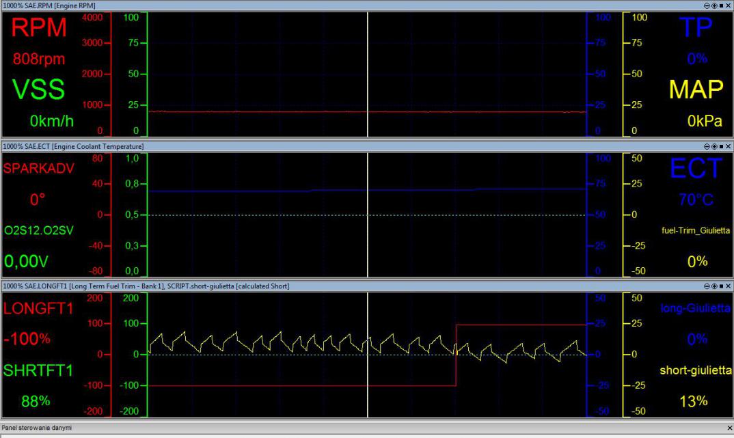Zoom out the Engine Coolant Temperature panel

point(707,146)
